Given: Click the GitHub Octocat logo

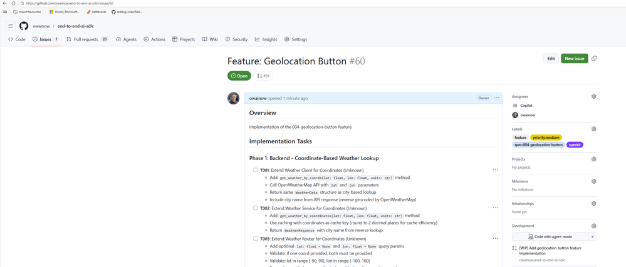Looking at the screenshot, I should click(x=24, y=26).
